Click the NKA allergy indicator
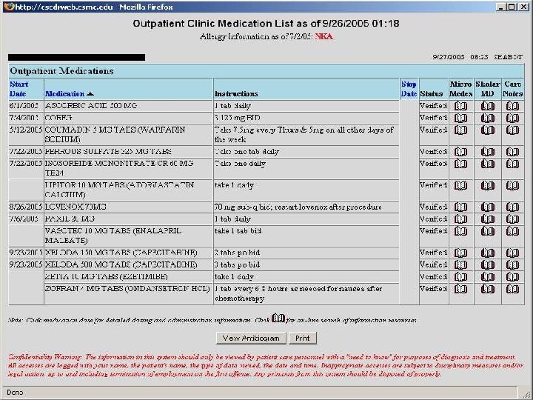533x400 pixels. [324, 36]
